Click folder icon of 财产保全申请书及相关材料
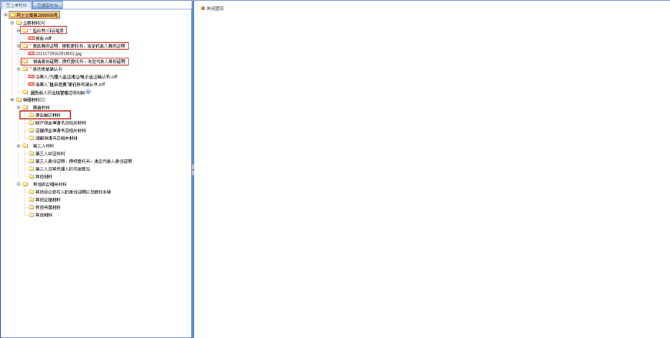The width and height of the screenshot is (670, 338). click(x=31, y=123)
